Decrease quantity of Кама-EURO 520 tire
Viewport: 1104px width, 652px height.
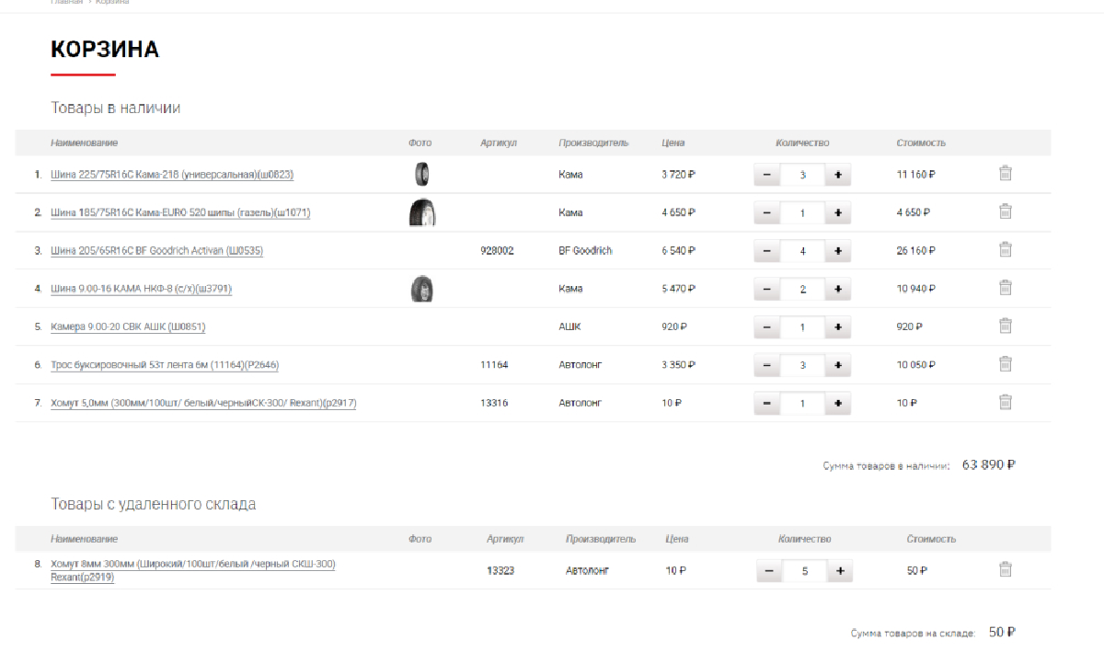(x=766, y=212)
